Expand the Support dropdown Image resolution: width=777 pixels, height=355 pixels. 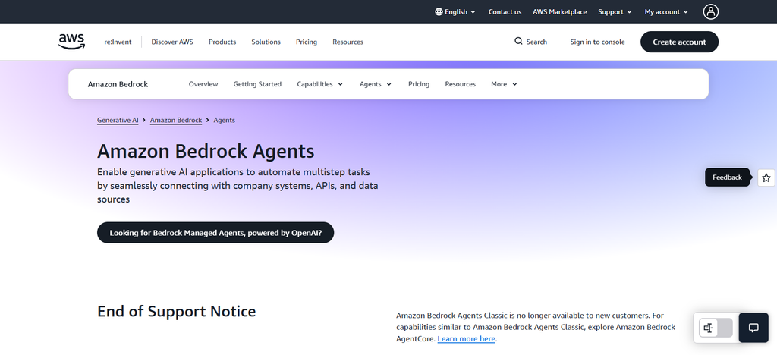pyautogui.click(x=615, y=12)
